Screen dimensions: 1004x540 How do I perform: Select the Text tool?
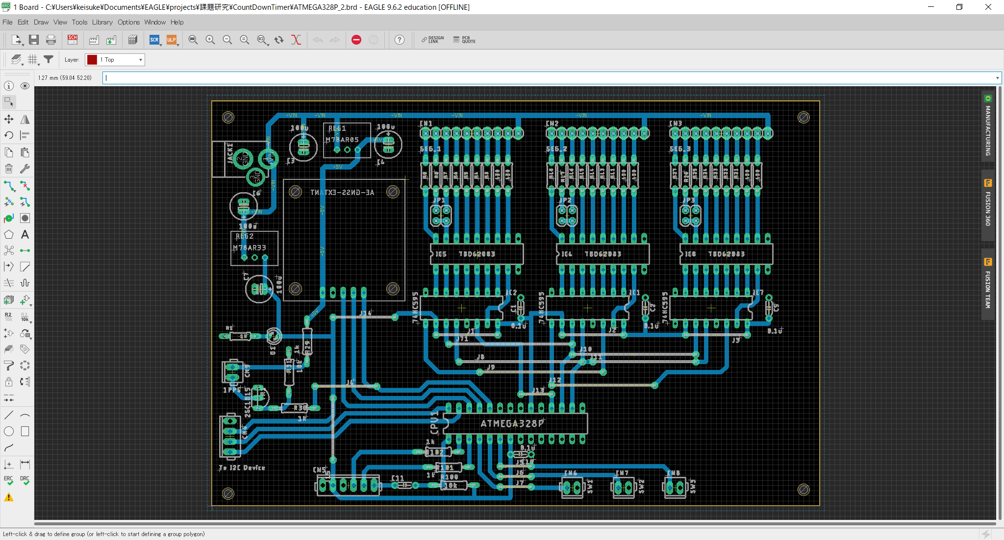[25, 235]
